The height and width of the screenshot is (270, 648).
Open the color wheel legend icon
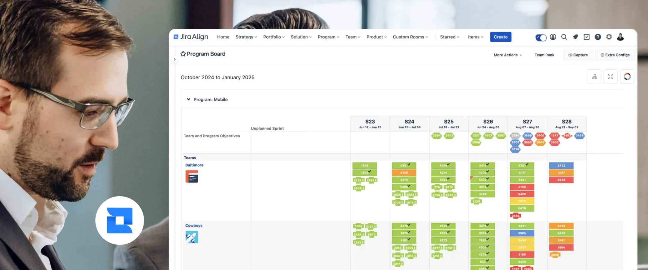click(627, 76)
